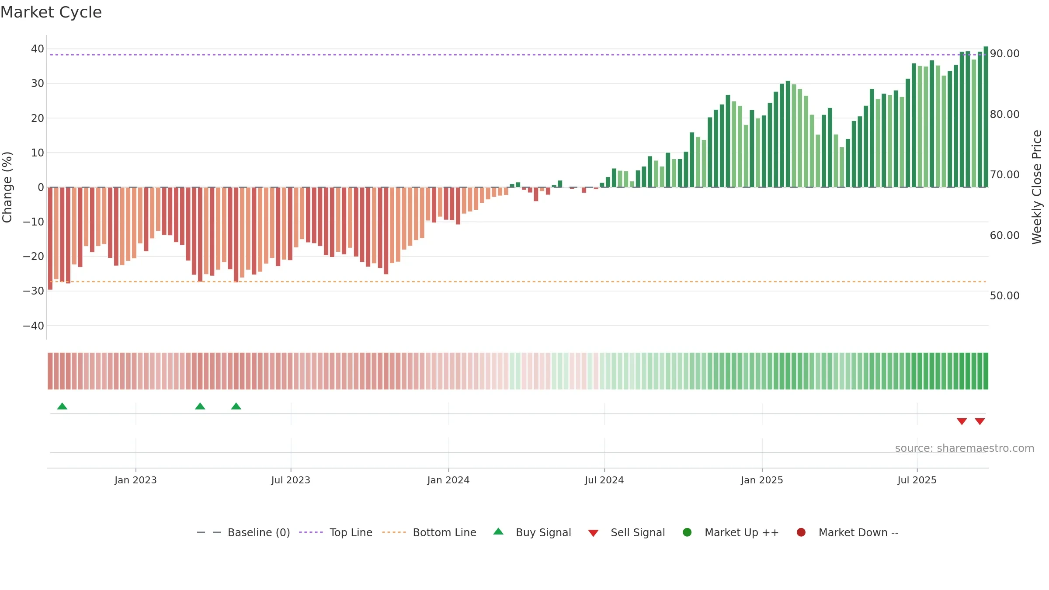Click the source: sharemaestro.com text
1049x590 pixels.
coord(965,448)
